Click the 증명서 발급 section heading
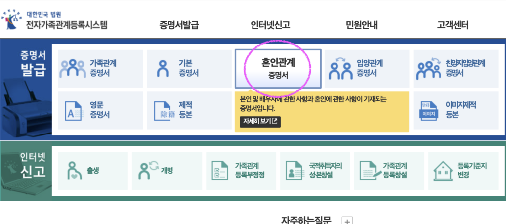The height and width of the screenshot is (224, 506). [x=33, y=63]
